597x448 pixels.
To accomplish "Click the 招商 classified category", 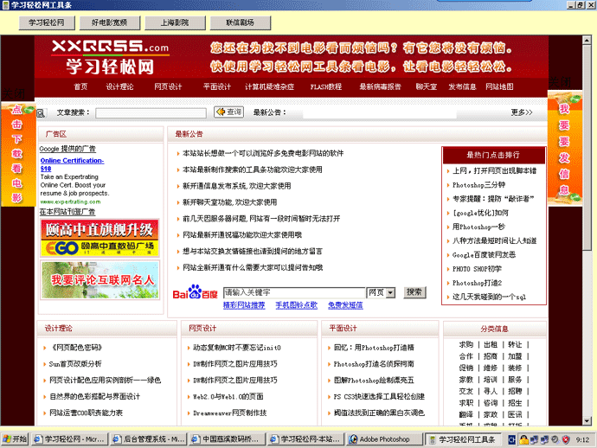I will [x=491, y=356].
